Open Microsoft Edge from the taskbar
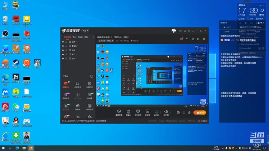The height and width of the screenshot is (151, 269). pyautogui.click(x=17, y=148)
